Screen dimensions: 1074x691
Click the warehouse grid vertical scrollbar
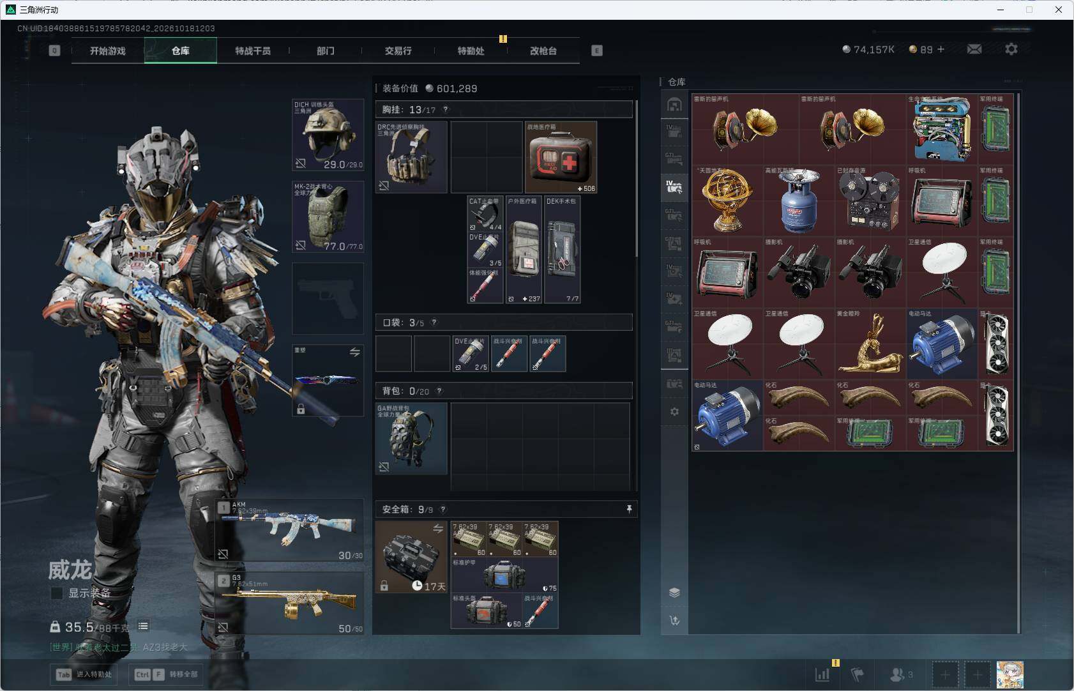click(1018, 363)
